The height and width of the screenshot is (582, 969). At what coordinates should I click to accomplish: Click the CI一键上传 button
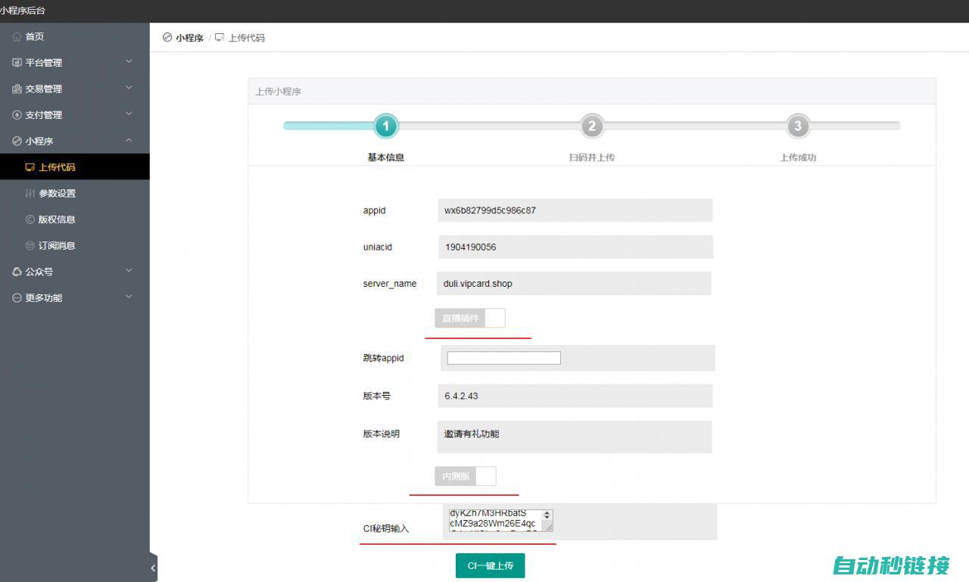490,565
